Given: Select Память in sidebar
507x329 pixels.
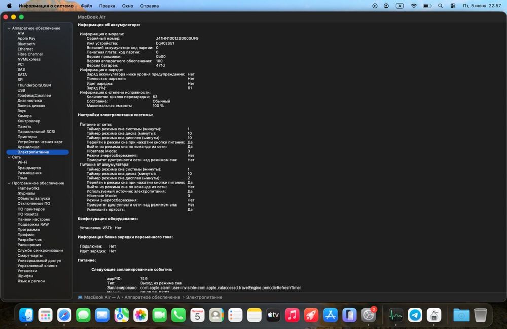Looking at the screenshot, I should click(x=24, y=126).
